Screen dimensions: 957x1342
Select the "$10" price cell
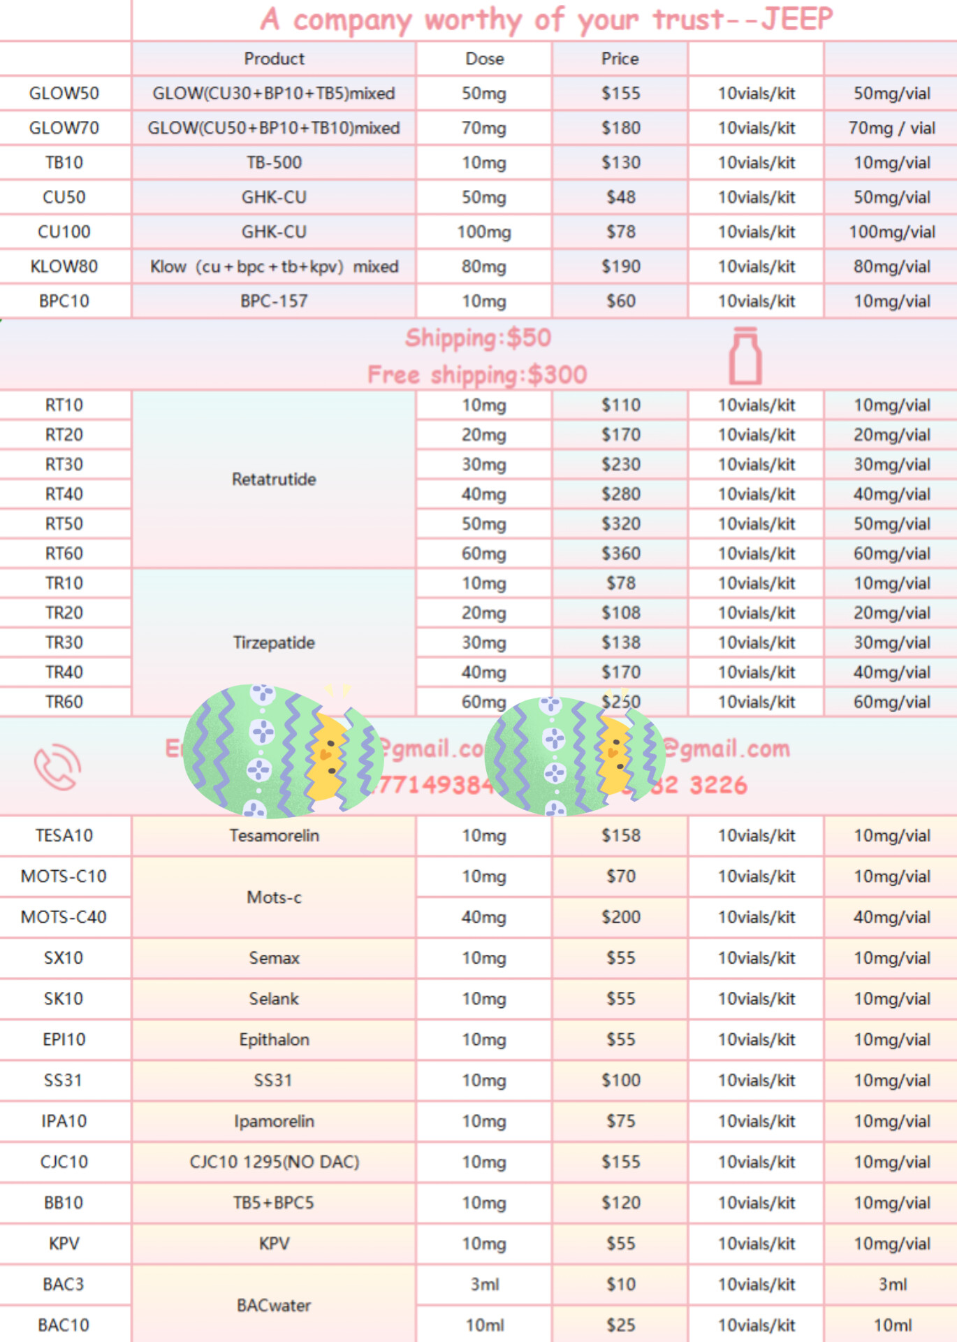click(x=621, y=1285)
